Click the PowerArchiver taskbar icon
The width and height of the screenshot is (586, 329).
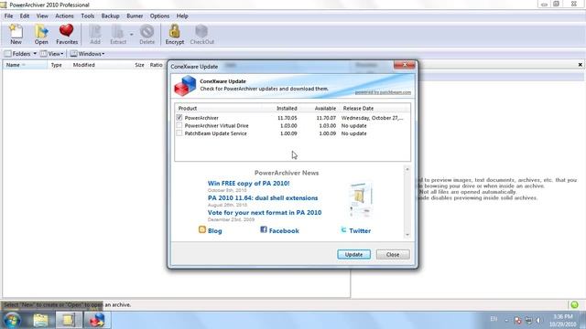(97, 320)
